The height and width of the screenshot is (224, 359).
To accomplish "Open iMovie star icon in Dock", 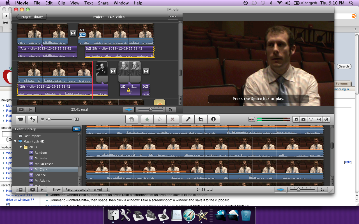I will [202, 215].
